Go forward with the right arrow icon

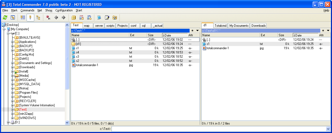(63, 17)
